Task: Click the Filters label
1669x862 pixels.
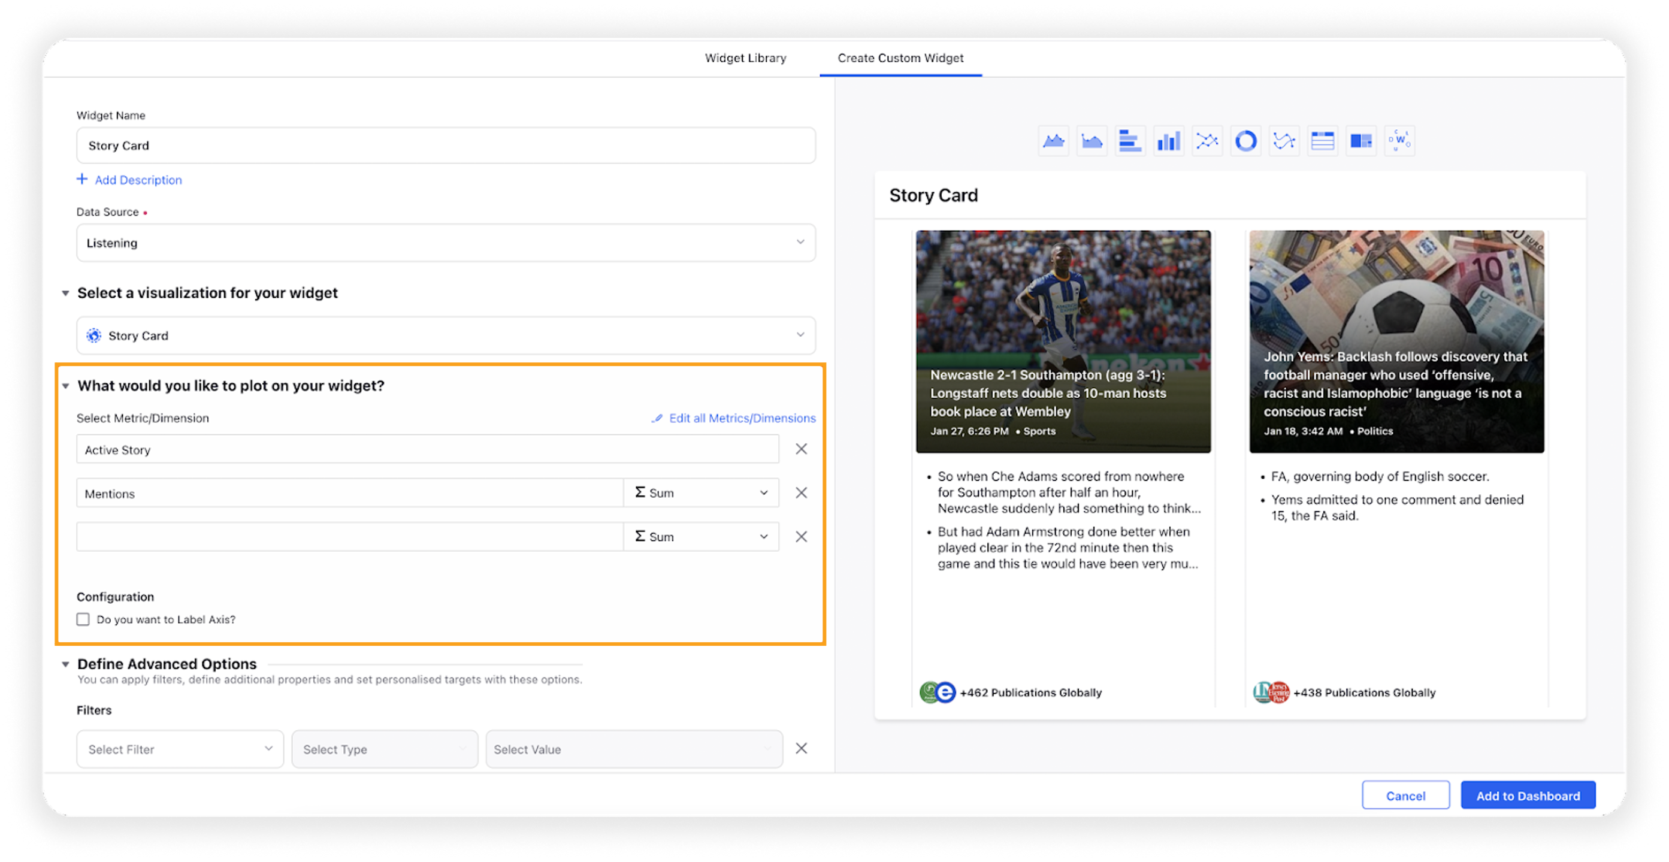Action: (x=94, y=710)
